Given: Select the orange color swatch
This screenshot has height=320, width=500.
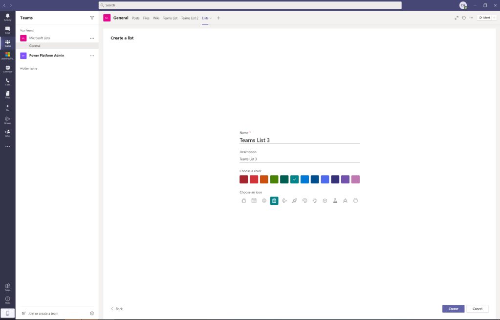Looking at the screenshot, I should click(x=264, y=180).
